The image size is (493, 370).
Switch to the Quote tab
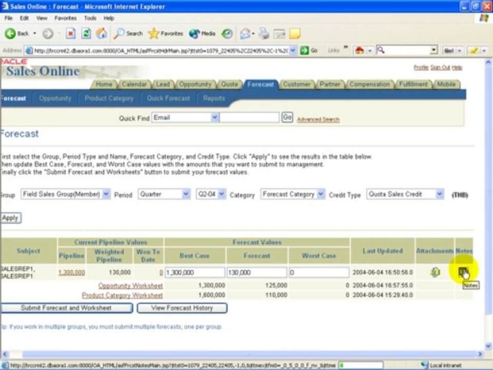coord(230,84)
